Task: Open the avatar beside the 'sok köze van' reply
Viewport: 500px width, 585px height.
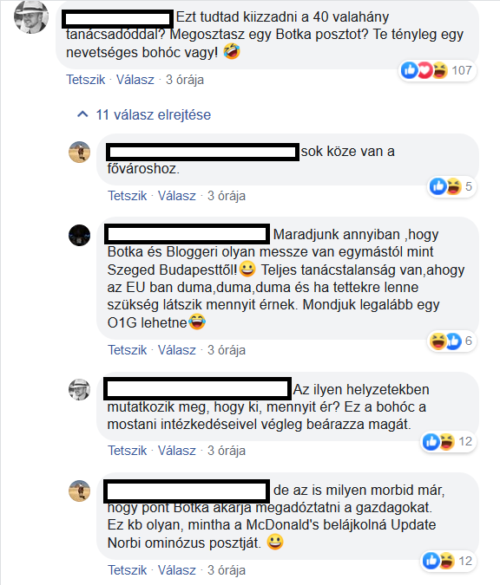Action: point(80,153)
